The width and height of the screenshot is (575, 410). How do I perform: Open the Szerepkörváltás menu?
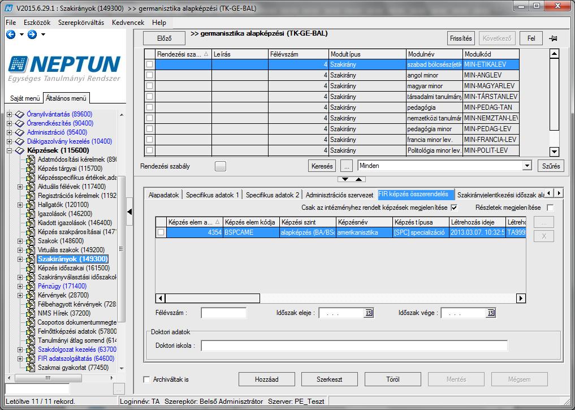point(81,23)
